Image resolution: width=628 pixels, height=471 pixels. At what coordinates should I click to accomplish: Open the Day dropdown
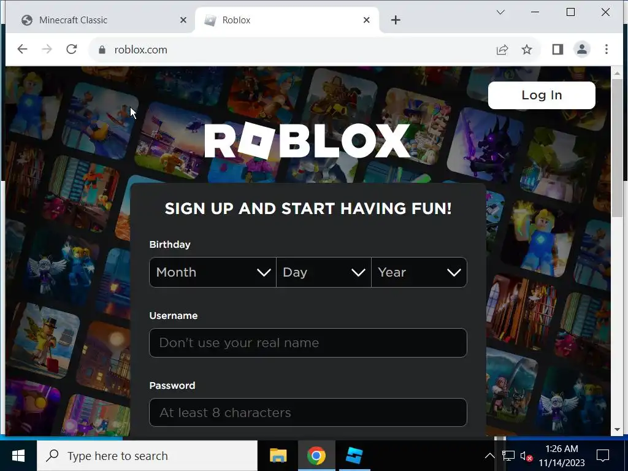324,272
